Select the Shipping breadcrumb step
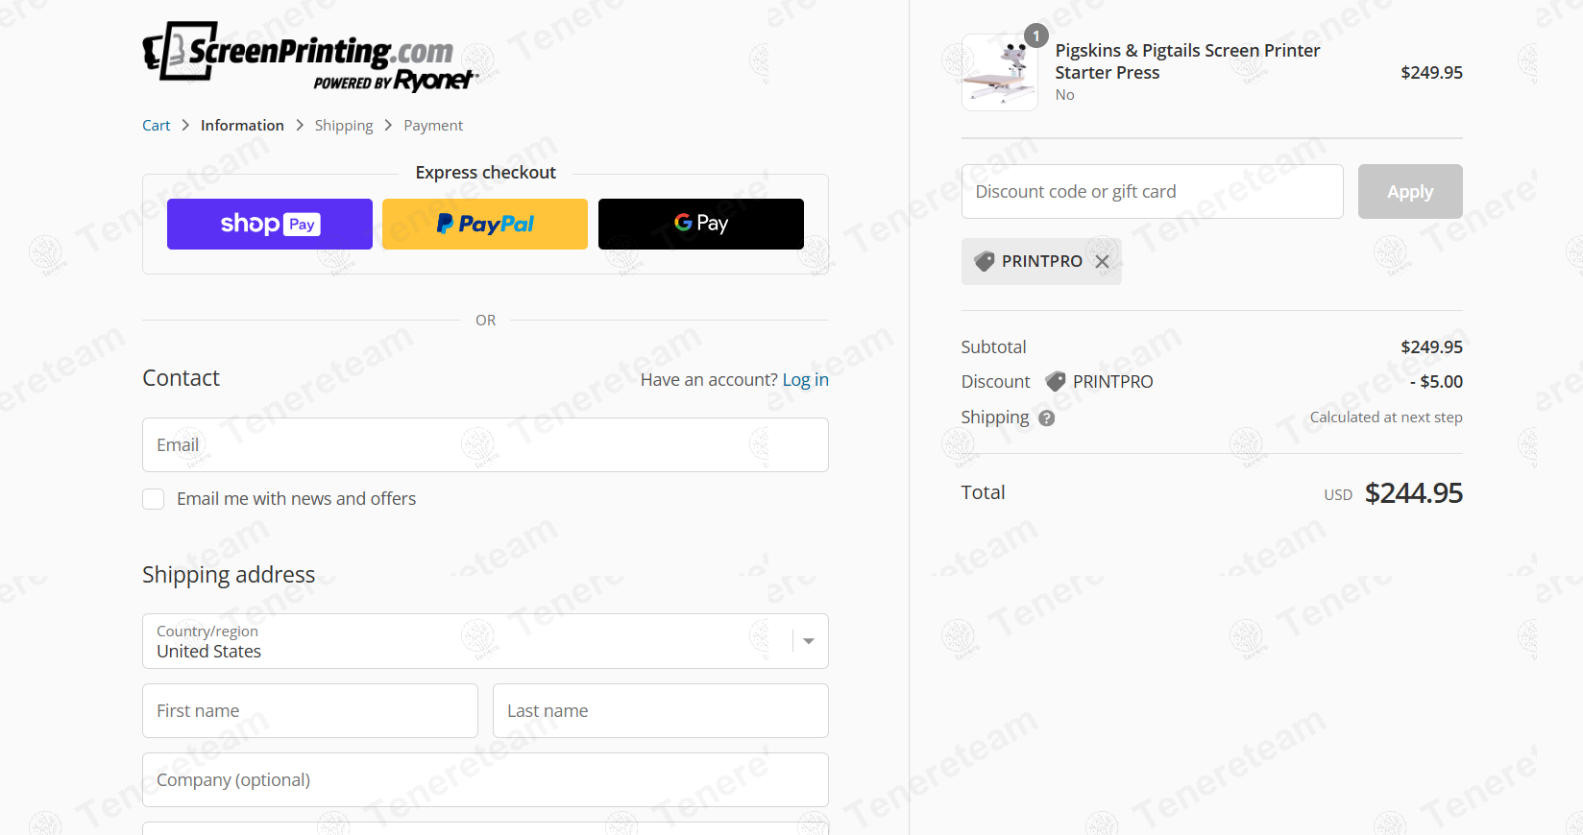 click(x=344, y=126)
